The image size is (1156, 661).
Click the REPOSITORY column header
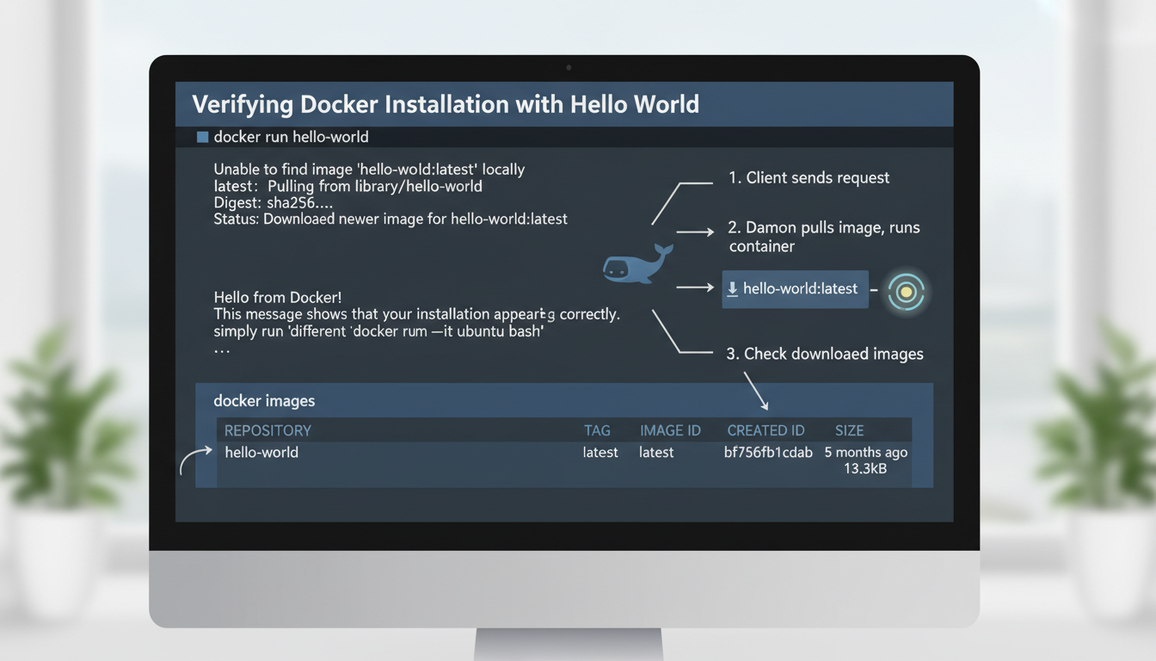click(x=267, y=430)
